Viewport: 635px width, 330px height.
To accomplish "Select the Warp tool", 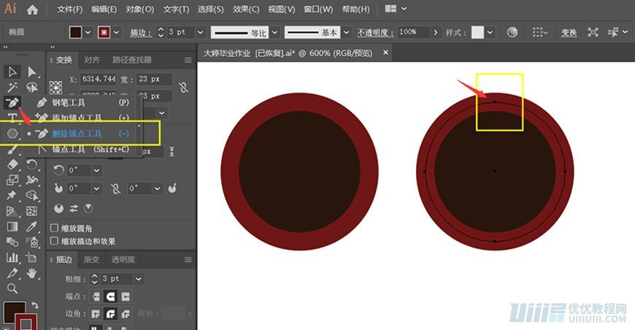I will pos(31,180).
